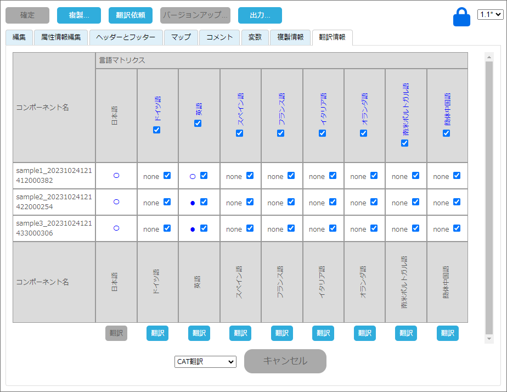Uncheck sample3 スペイン語 checkbox
The image size is (507, 392).
[250, 228]
